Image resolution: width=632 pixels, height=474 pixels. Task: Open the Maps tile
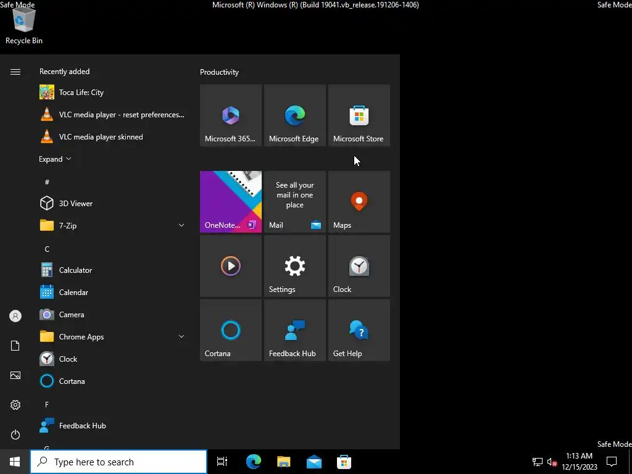359,202
